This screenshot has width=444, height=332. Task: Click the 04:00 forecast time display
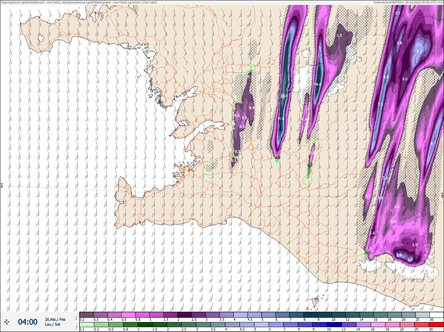tap(28, 322)
